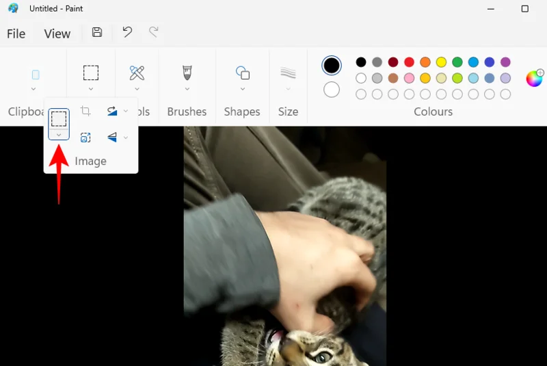547x366 pixels.
Task: Click the Save floppy disk icon
Action: [x=97, y=32]
